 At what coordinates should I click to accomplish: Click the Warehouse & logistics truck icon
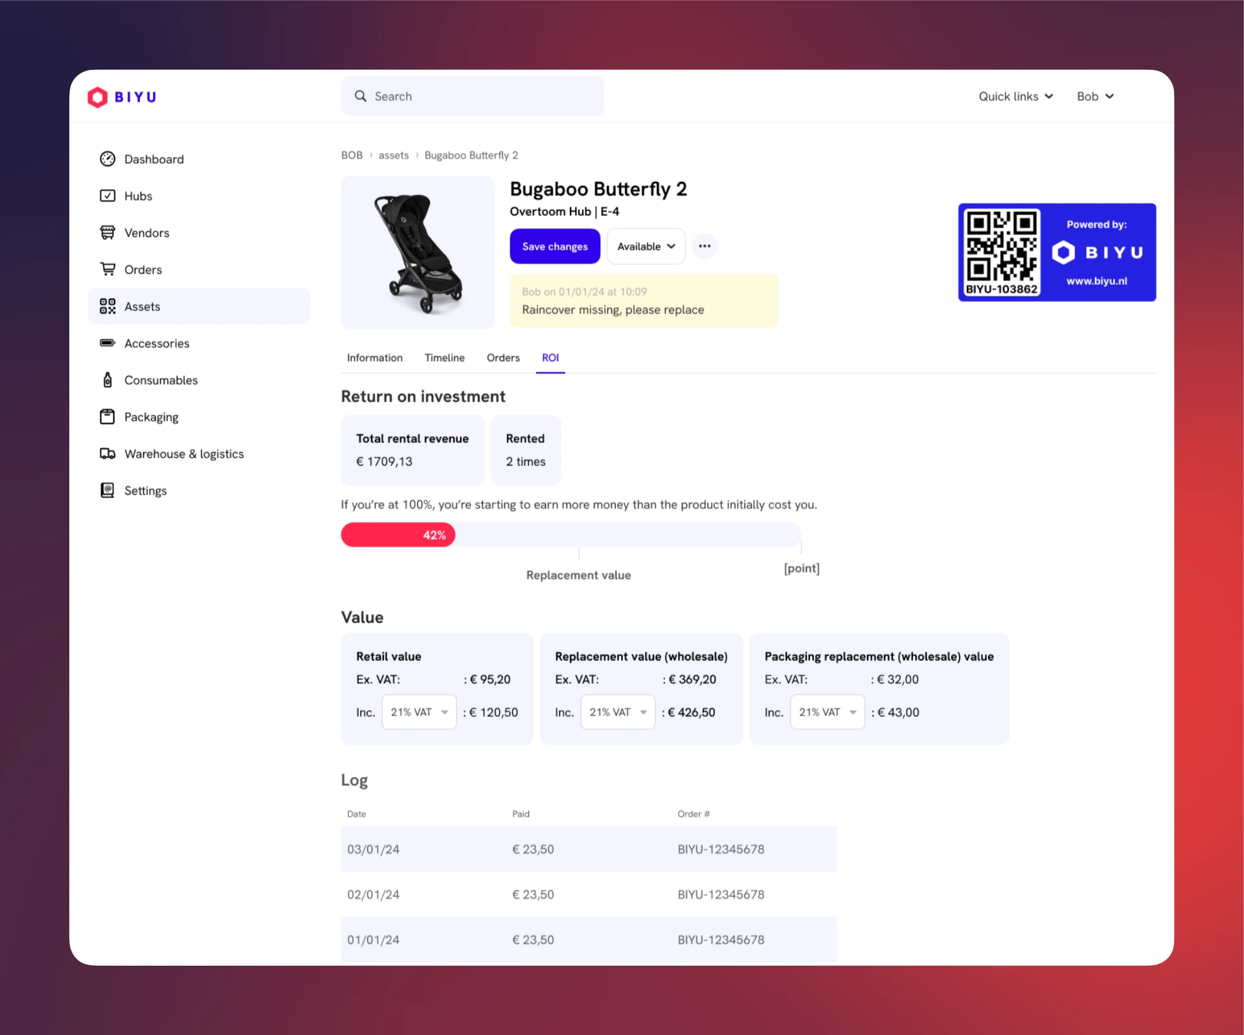click(x=107, y=453)
